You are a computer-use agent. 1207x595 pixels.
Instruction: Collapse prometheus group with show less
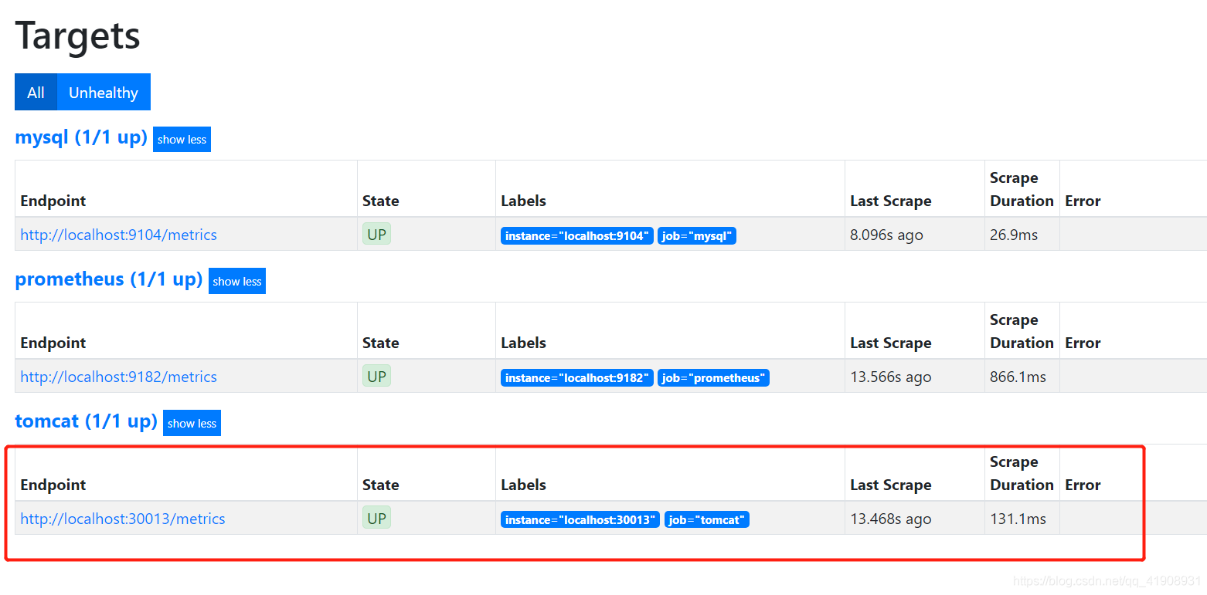click(237, 282)
